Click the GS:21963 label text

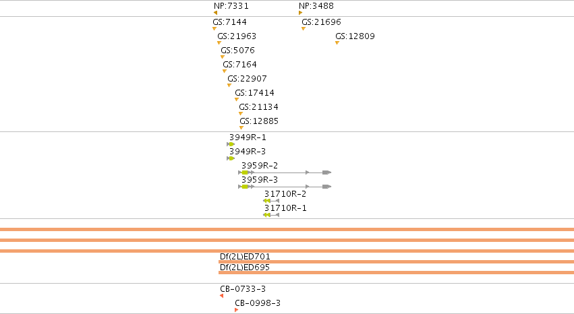(x=237, y=36)
